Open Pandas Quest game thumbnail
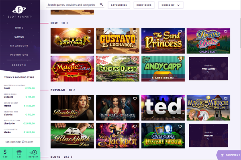241x160 pixels. (118, 68)
